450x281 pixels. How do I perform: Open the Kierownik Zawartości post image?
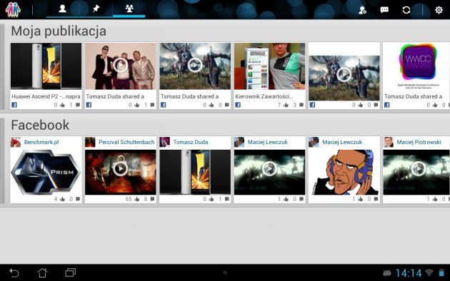pyautogui.click(x=269, y=66)
